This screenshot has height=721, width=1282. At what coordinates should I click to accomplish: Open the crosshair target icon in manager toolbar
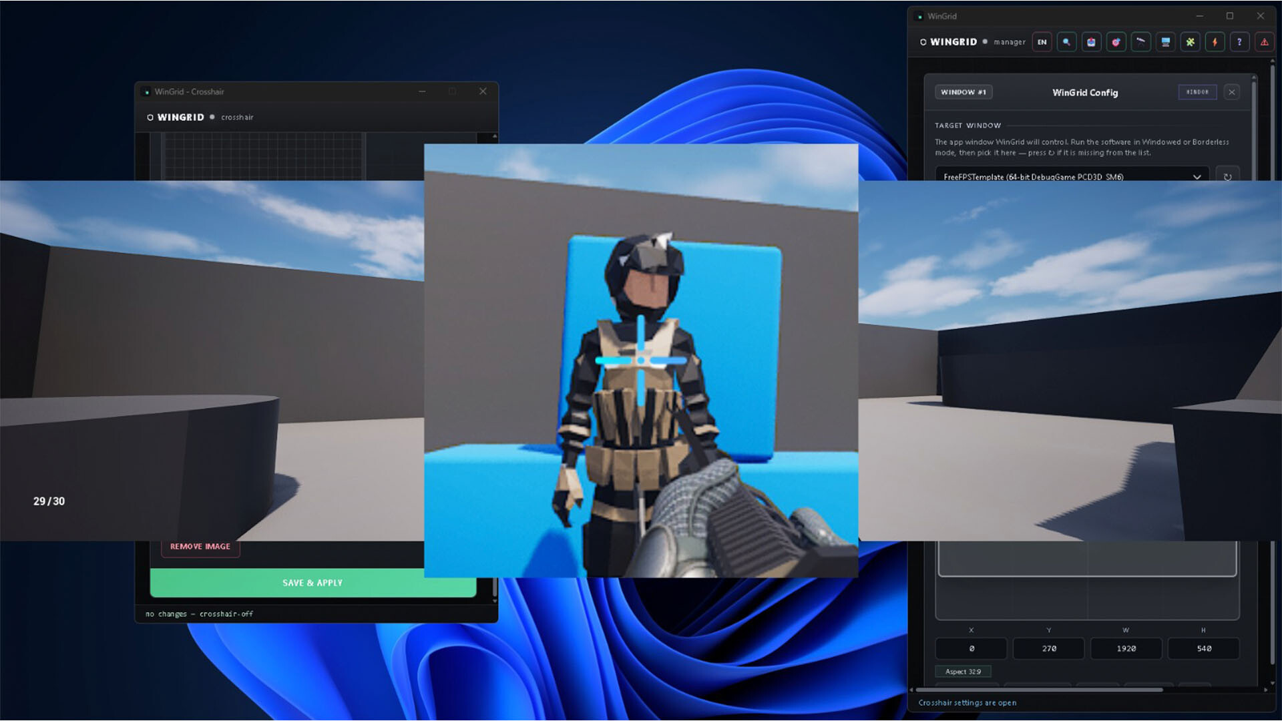pyautogui.click(x=1116, y=42)
